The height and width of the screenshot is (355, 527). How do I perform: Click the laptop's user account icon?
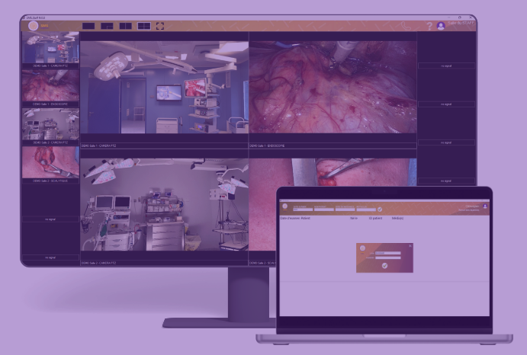point(484,206)
